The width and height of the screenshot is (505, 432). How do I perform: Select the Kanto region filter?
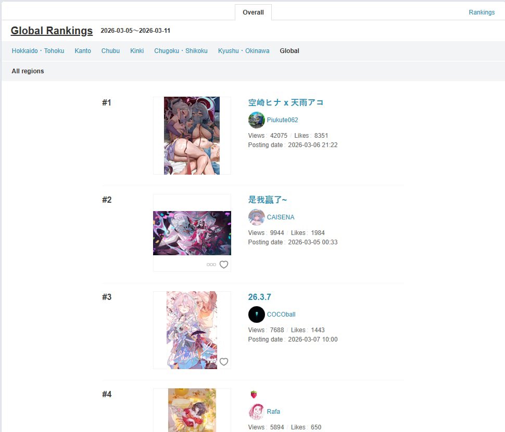tap(83, 51)
